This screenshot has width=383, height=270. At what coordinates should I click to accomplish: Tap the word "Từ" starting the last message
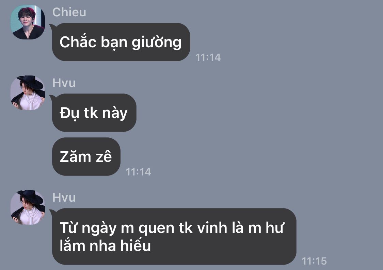coord(69,227)
